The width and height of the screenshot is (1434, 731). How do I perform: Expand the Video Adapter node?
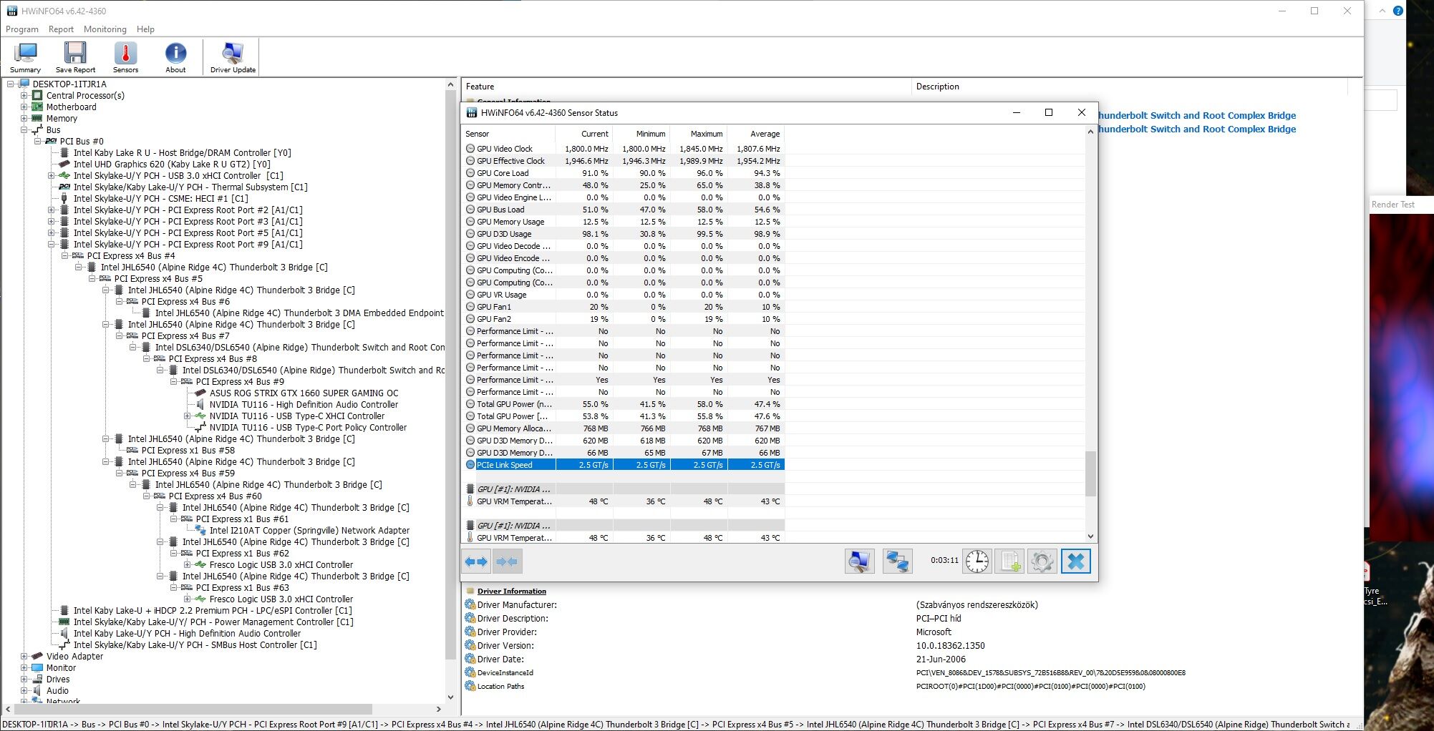[24, 656]
